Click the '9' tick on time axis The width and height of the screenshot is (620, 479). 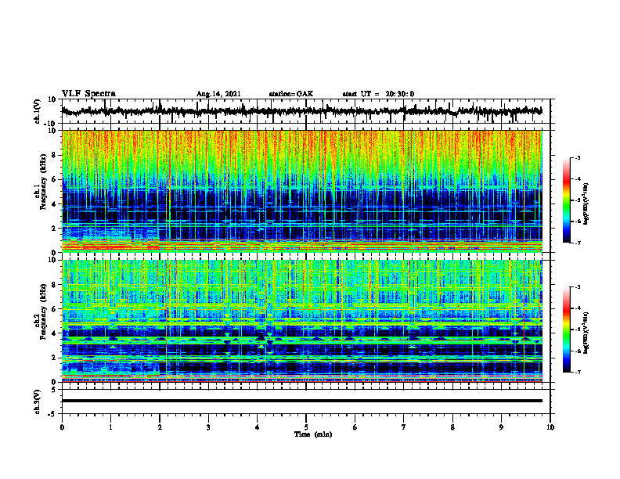(x=501, y=427)
